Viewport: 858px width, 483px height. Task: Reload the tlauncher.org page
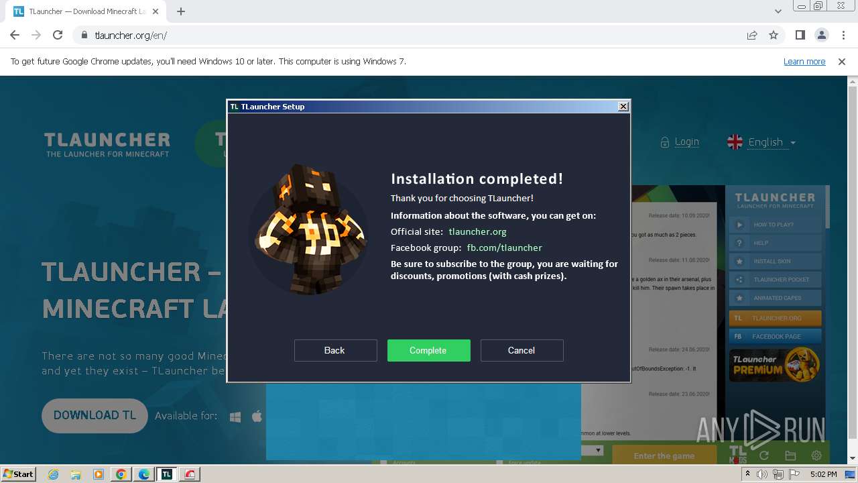[x=58, y=35]
